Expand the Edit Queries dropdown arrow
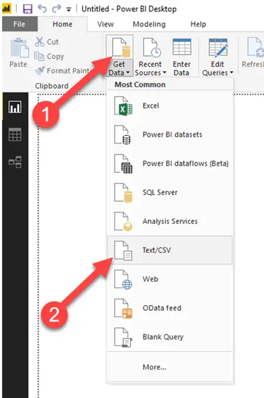 (231, 73)
